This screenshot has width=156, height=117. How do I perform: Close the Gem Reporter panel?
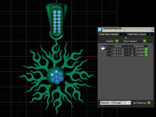152,29
